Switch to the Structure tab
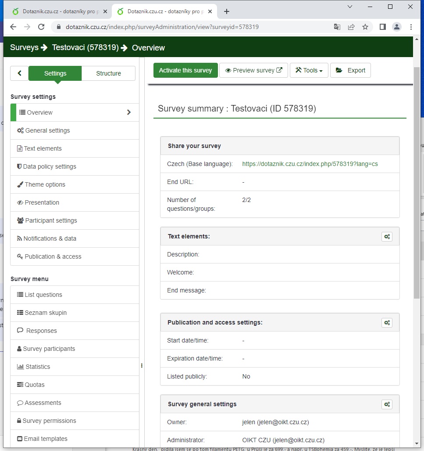 tap(108, 73)
